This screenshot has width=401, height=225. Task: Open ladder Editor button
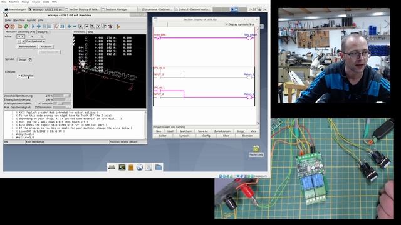(163, 136)
